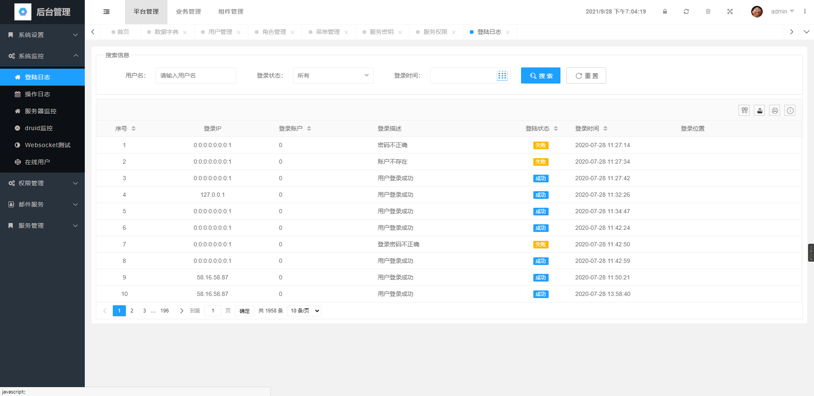Select 操作日志 in sidebar
The height and width of the screenshot is (396, 814).
(42, 94)
